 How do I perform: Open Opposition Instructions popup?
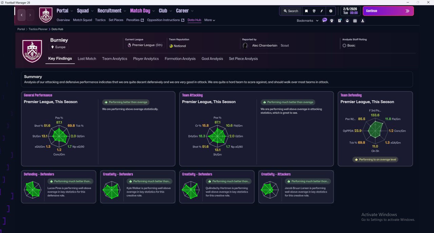pyautogui.click(x=166, y=20)
